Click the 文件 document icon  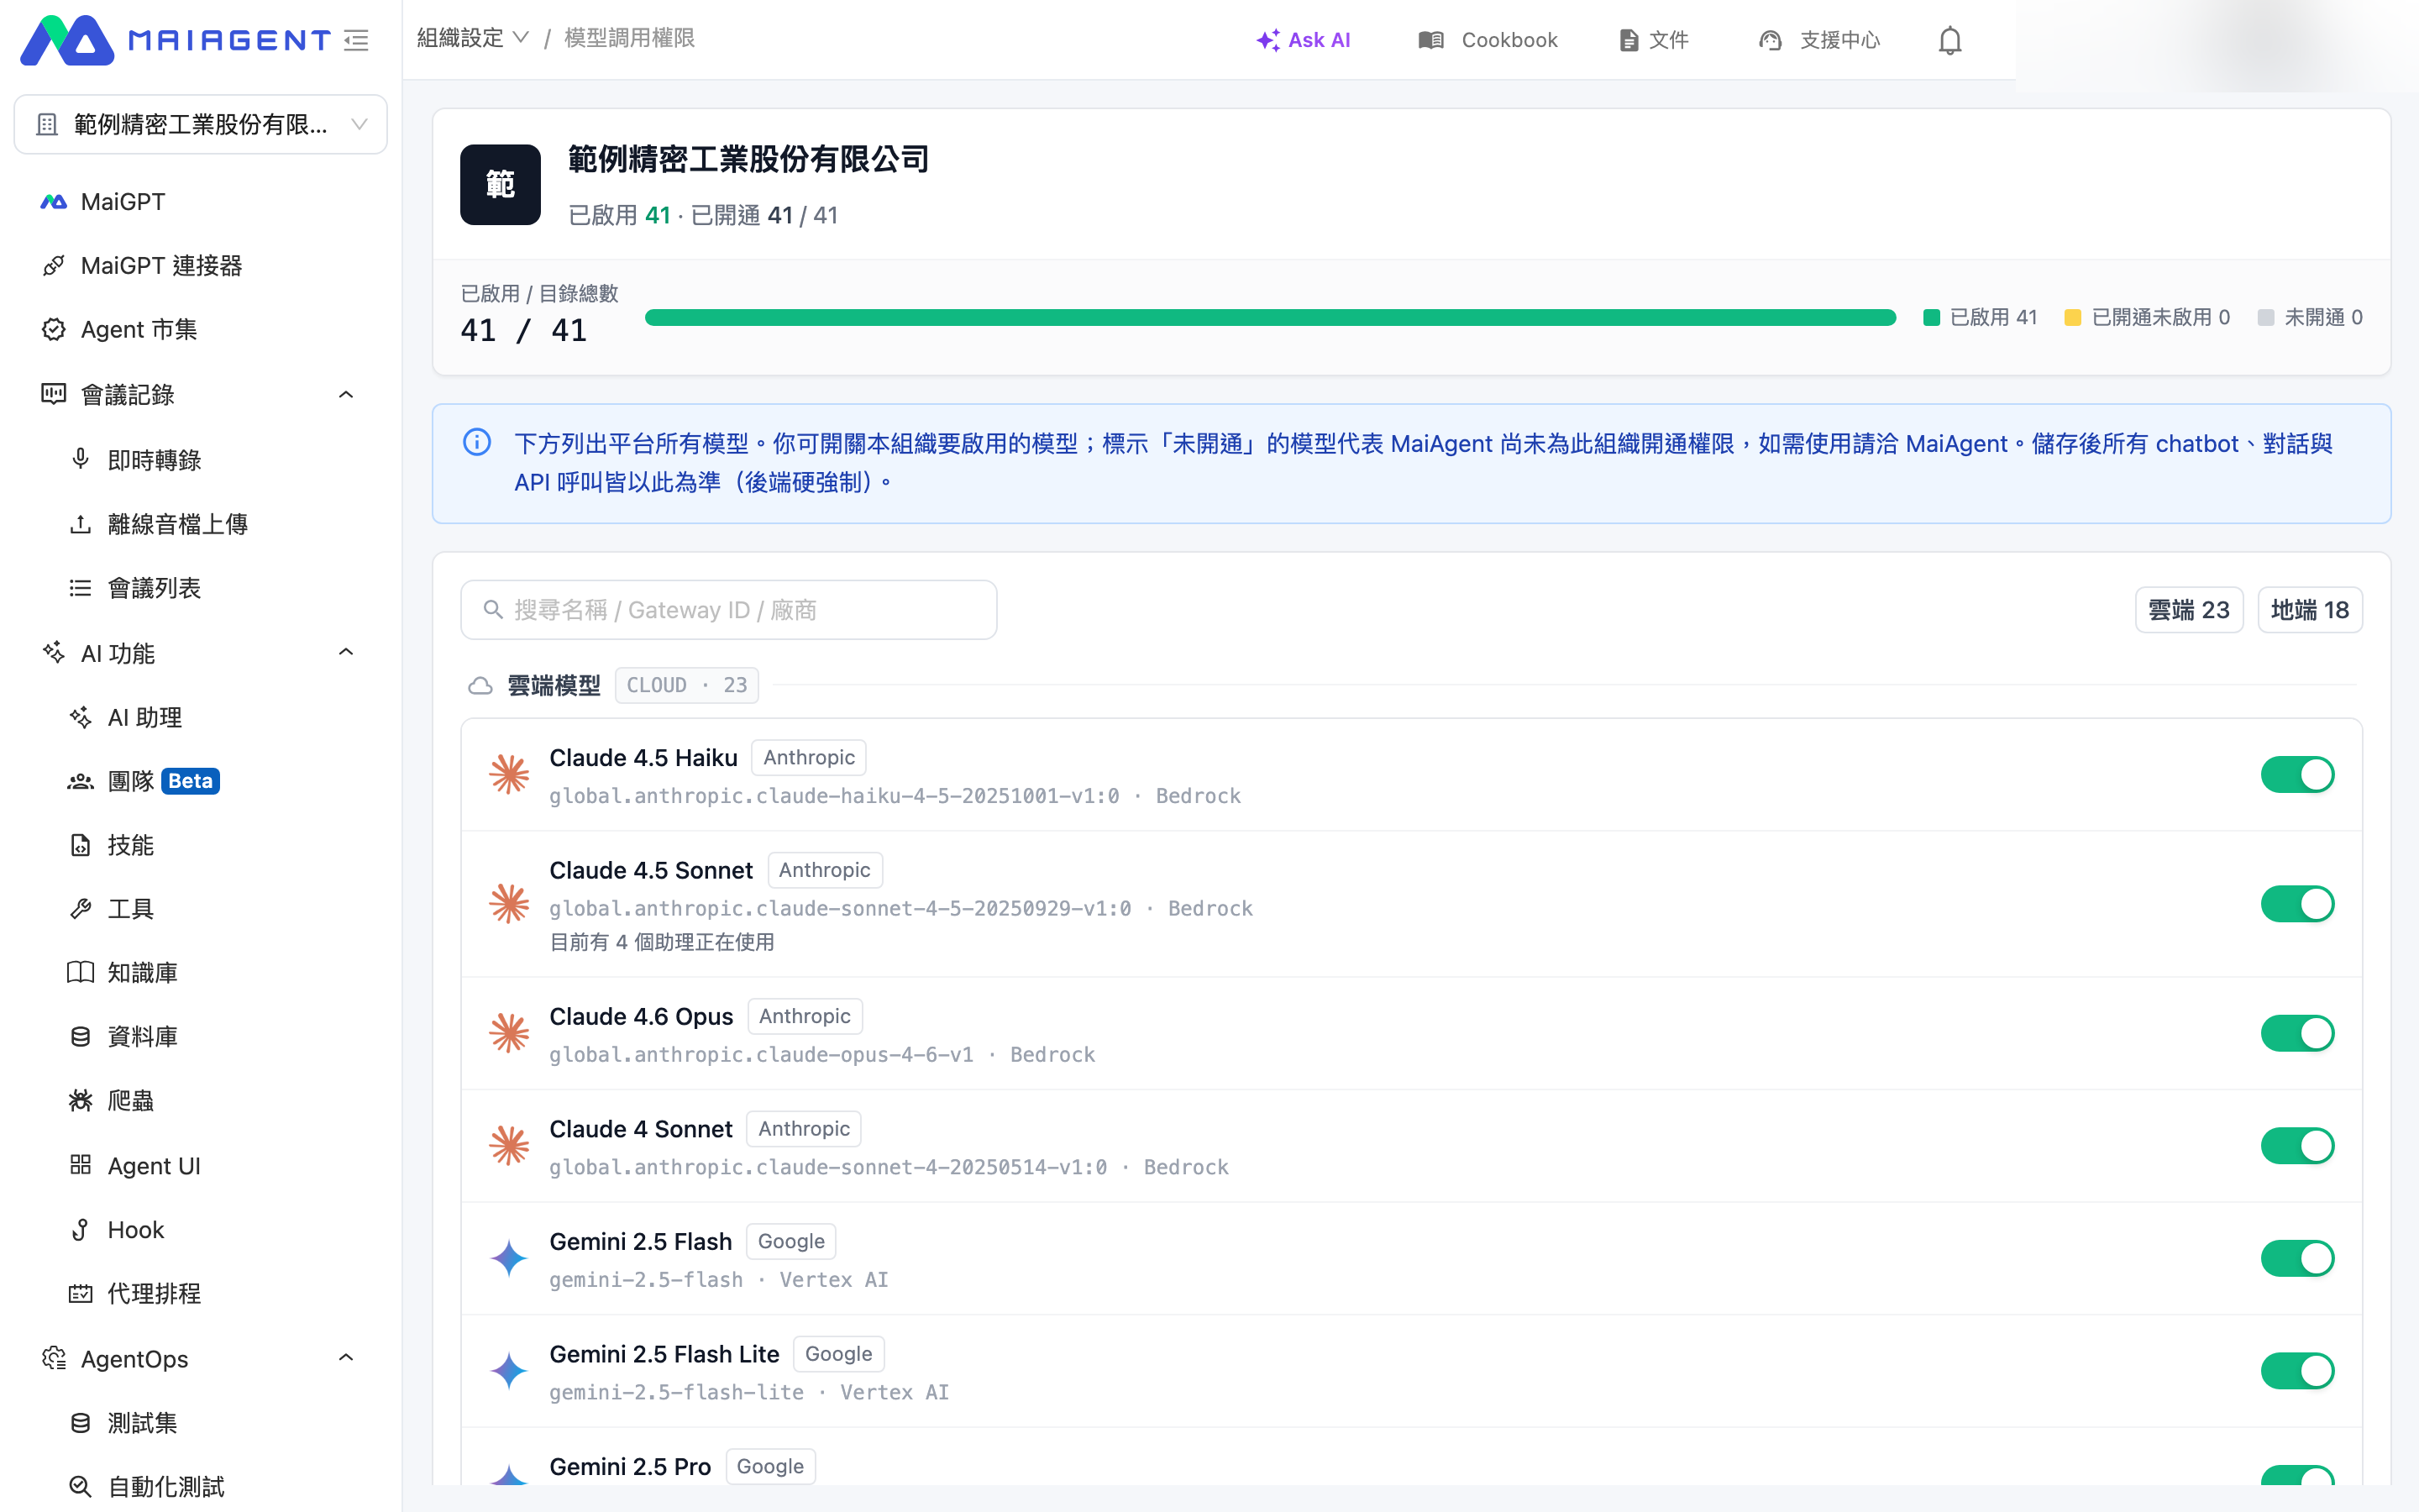1629,40
